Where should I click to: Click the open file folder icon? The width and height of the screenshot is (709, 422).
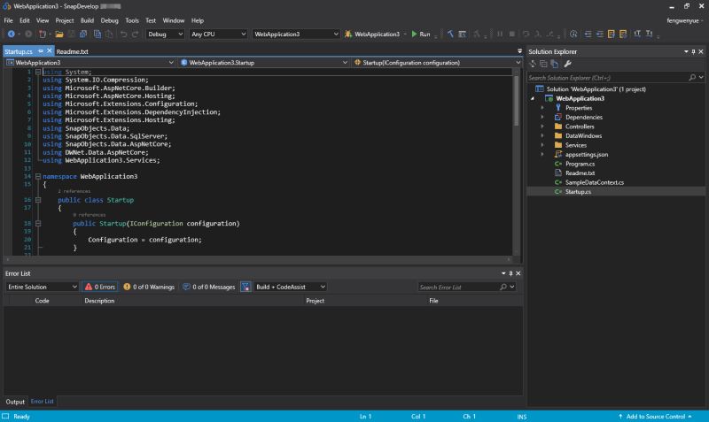(59, 34)
